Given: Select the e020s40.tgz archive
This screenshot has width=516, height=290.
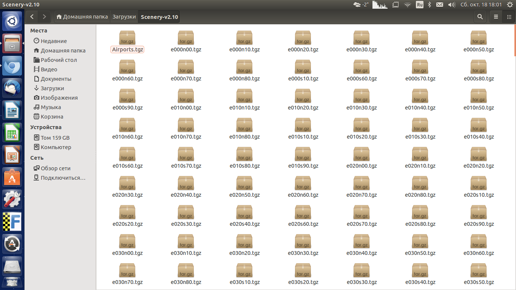Looking at the screenshot, I should pyautogui.click(x=244, y=216).
